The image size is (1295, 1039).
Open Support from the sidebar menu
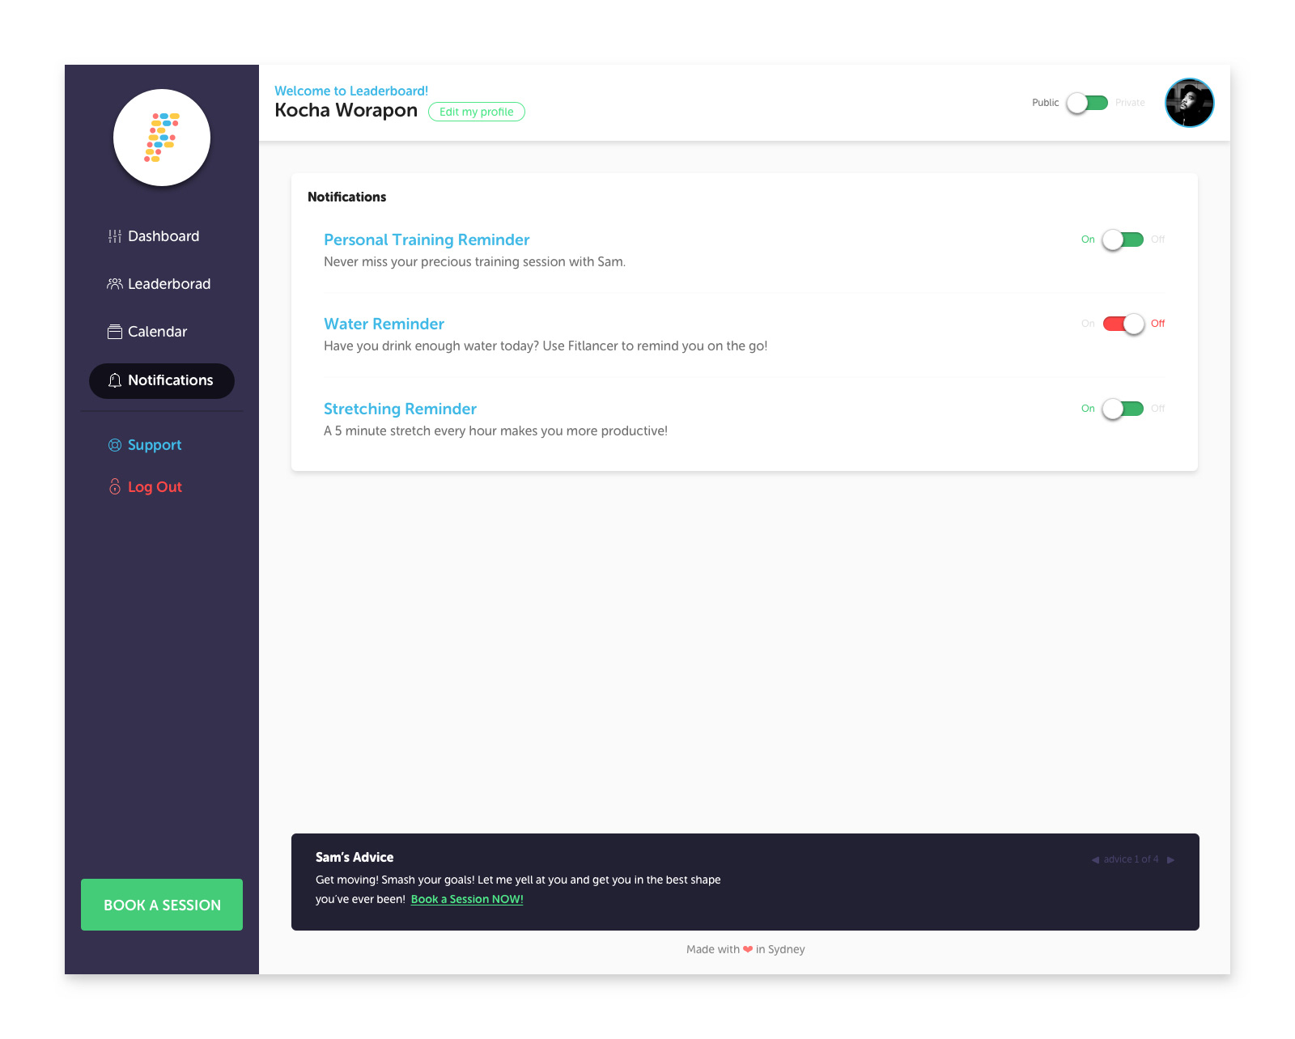coord(154,444)
